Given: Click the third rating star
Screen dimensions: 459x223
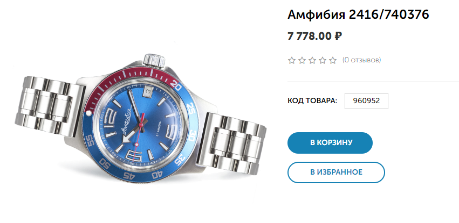Looking at the screenshot, I should [312, 60].
